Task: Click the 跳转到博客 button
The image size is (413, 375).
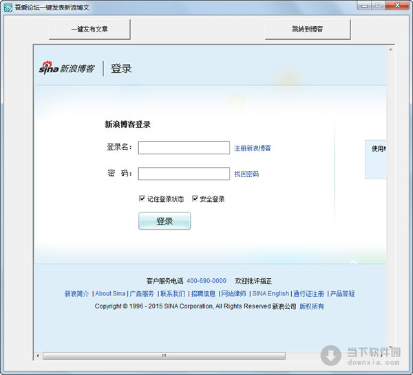Action: click(308, 29)
